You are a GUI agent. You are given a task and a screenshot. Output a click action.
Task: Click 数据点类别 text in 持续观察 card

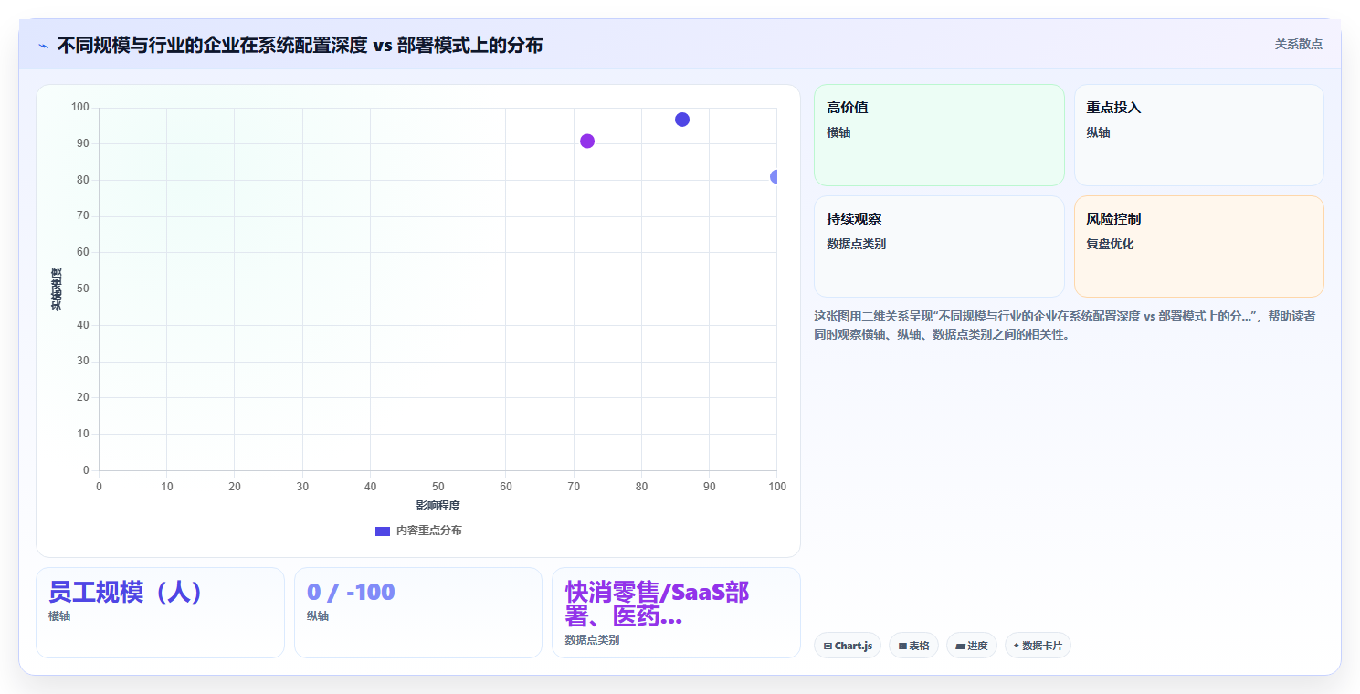click(856, 245)
